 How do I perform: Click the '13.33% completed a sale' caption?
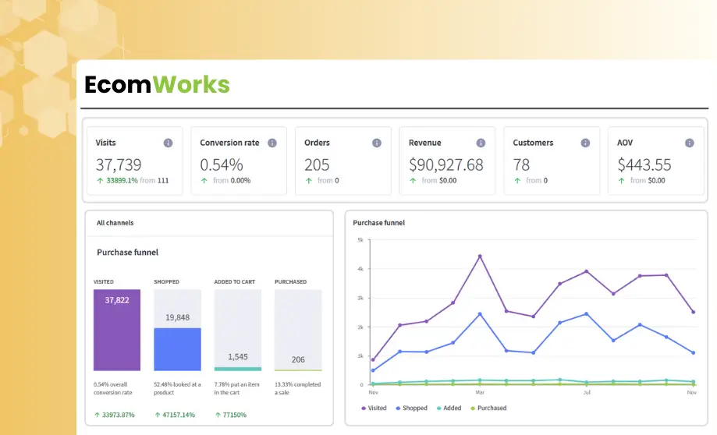[298, 388]
